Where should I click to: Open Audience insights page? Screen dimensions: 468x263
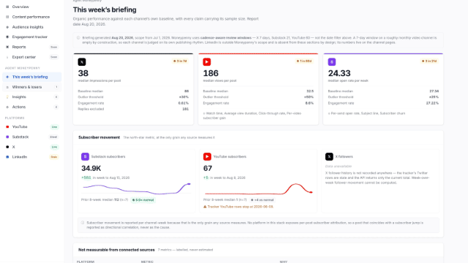pyautogui.click(x=31, y=27)
